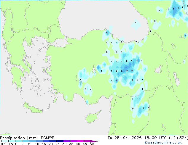
Task: Click the purple over-50 legend arrow tip
Action: pyautogui.click(x=94, y=141)
